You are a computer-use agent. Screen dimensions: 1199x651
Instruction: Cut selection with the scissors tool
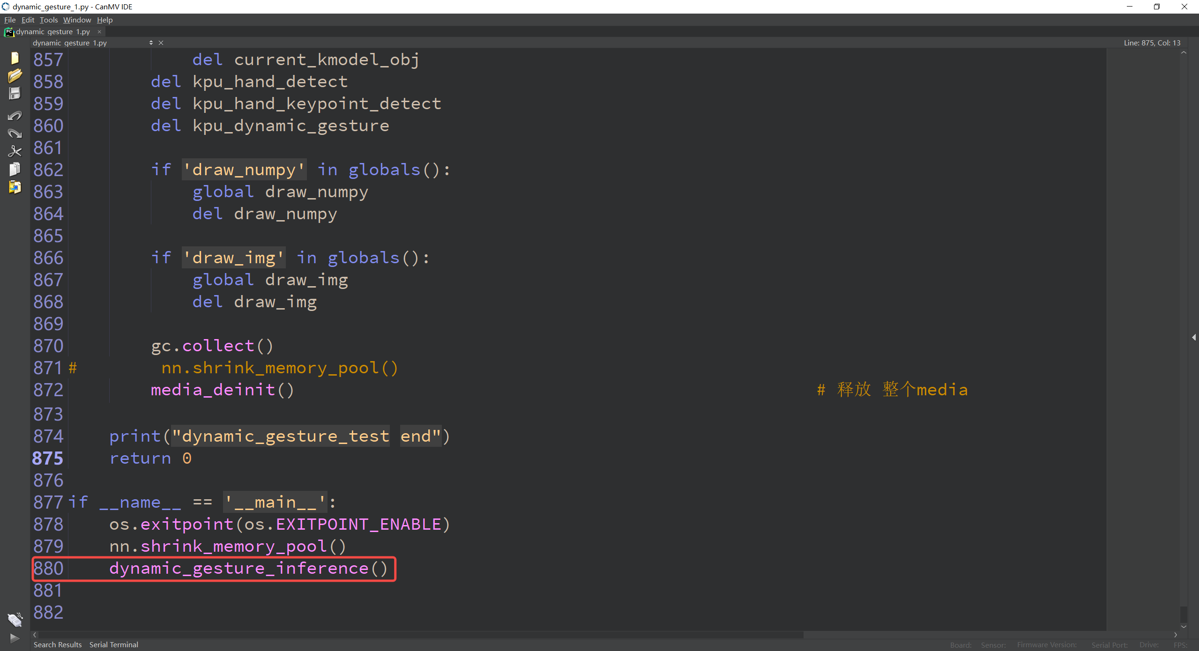click(15, 151)
